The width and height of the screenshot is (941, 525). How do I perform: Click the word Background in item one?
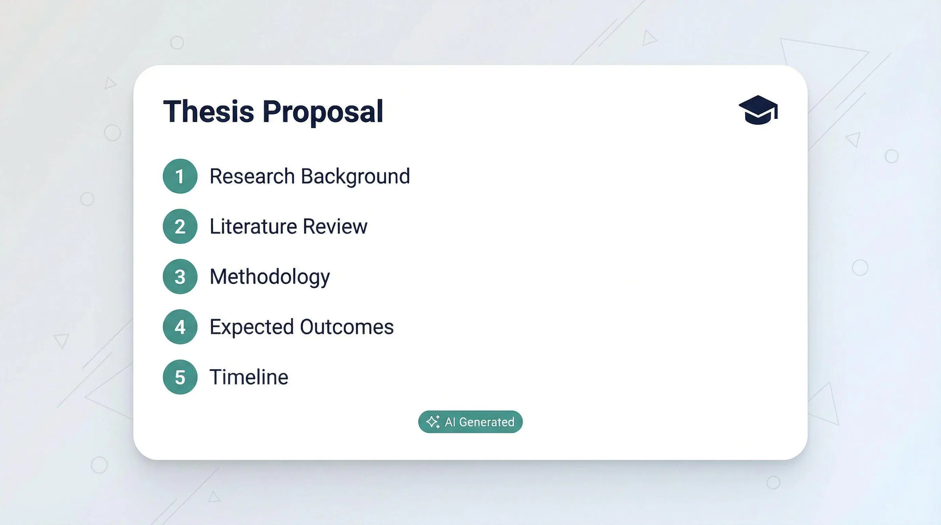point(355,177)
